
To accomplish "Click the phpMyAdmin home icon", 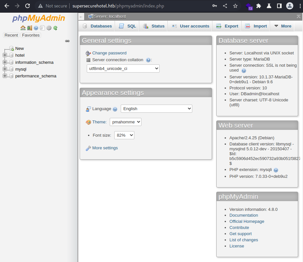I will (23, 28).
